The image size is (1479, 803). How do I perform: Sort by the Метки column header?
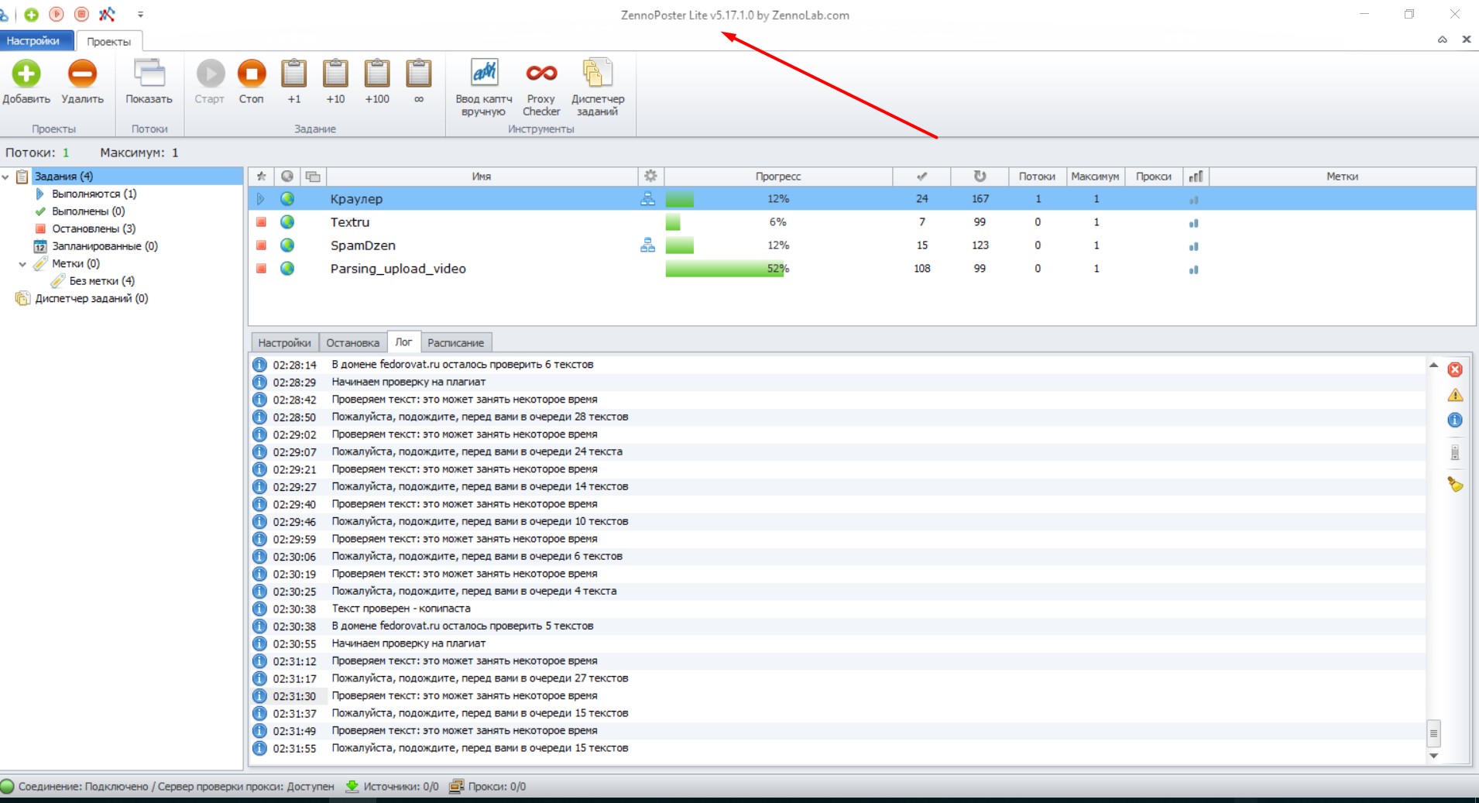[1342, 177]
